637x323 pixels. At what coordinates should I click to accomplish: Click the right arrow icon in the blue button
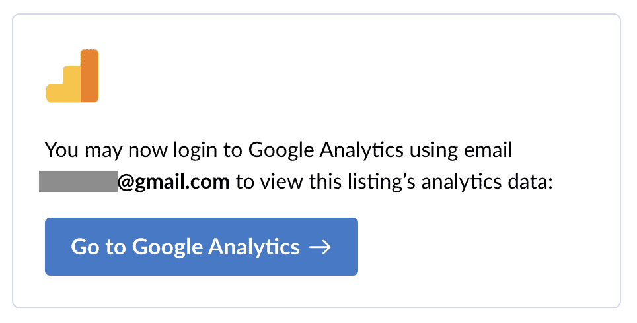point(320,247)
